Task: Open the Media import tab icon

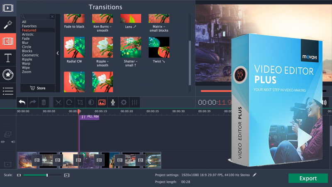Action: point(8,8)
